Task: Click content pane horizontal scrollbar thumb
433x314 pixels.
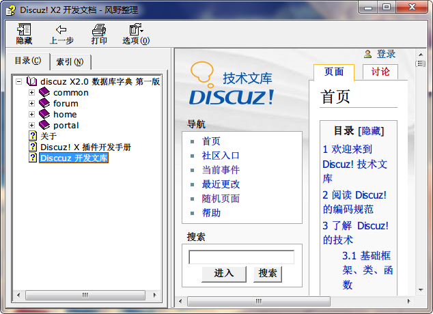Action: pos(258,301)
